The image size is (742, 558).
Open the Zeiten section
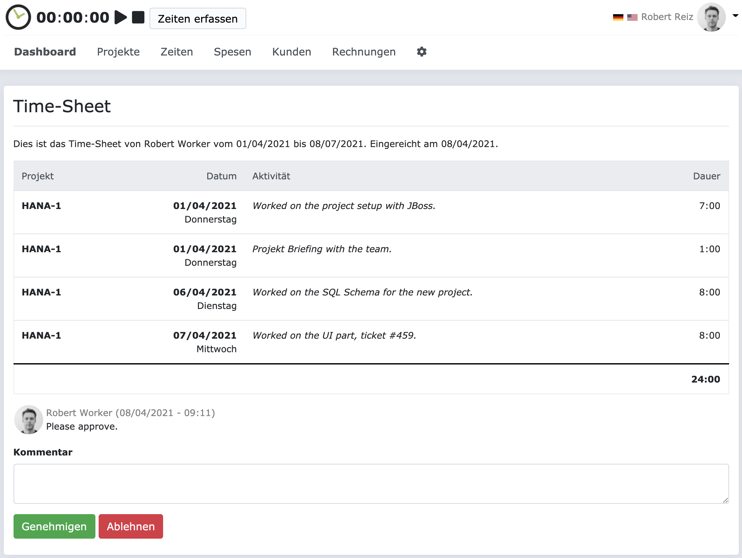[176, 52]
